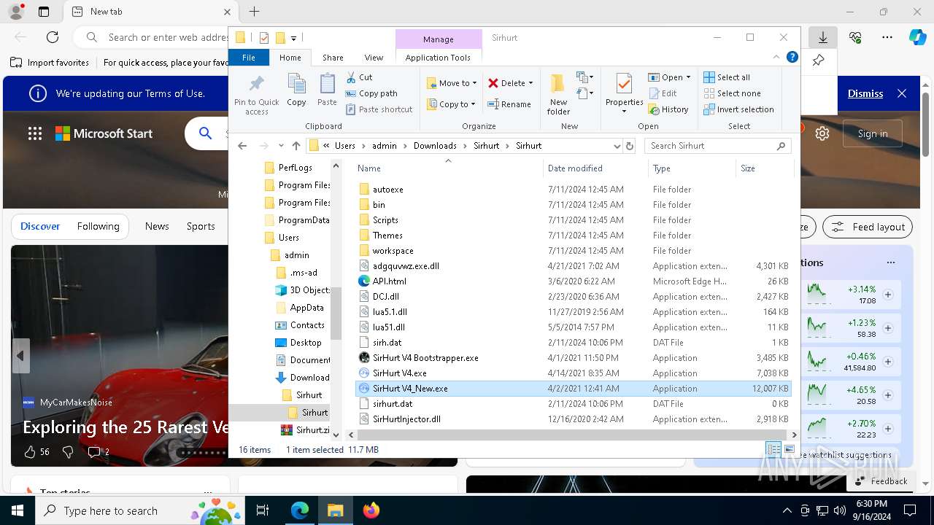Screen dimensions: 934x525
Task: Open recent locations dropdown in Explorer
Action: click(281, 146)
